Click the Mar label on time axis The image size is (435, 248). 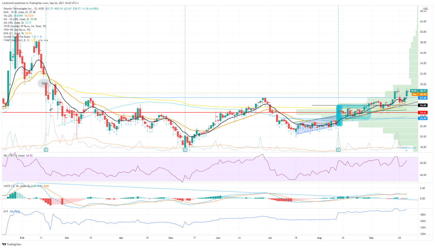click(x=67, y=238)
